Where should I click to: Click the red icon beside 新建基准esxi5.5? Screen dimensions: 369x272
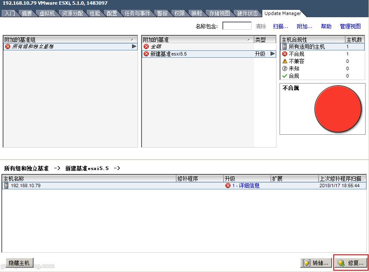(x=146, y=54)
